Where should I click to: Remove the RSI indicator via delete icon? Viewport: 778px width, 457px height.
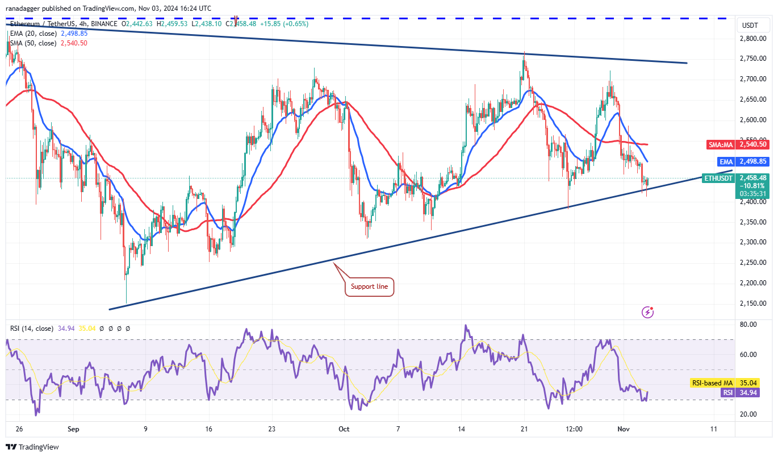(119, 329)
